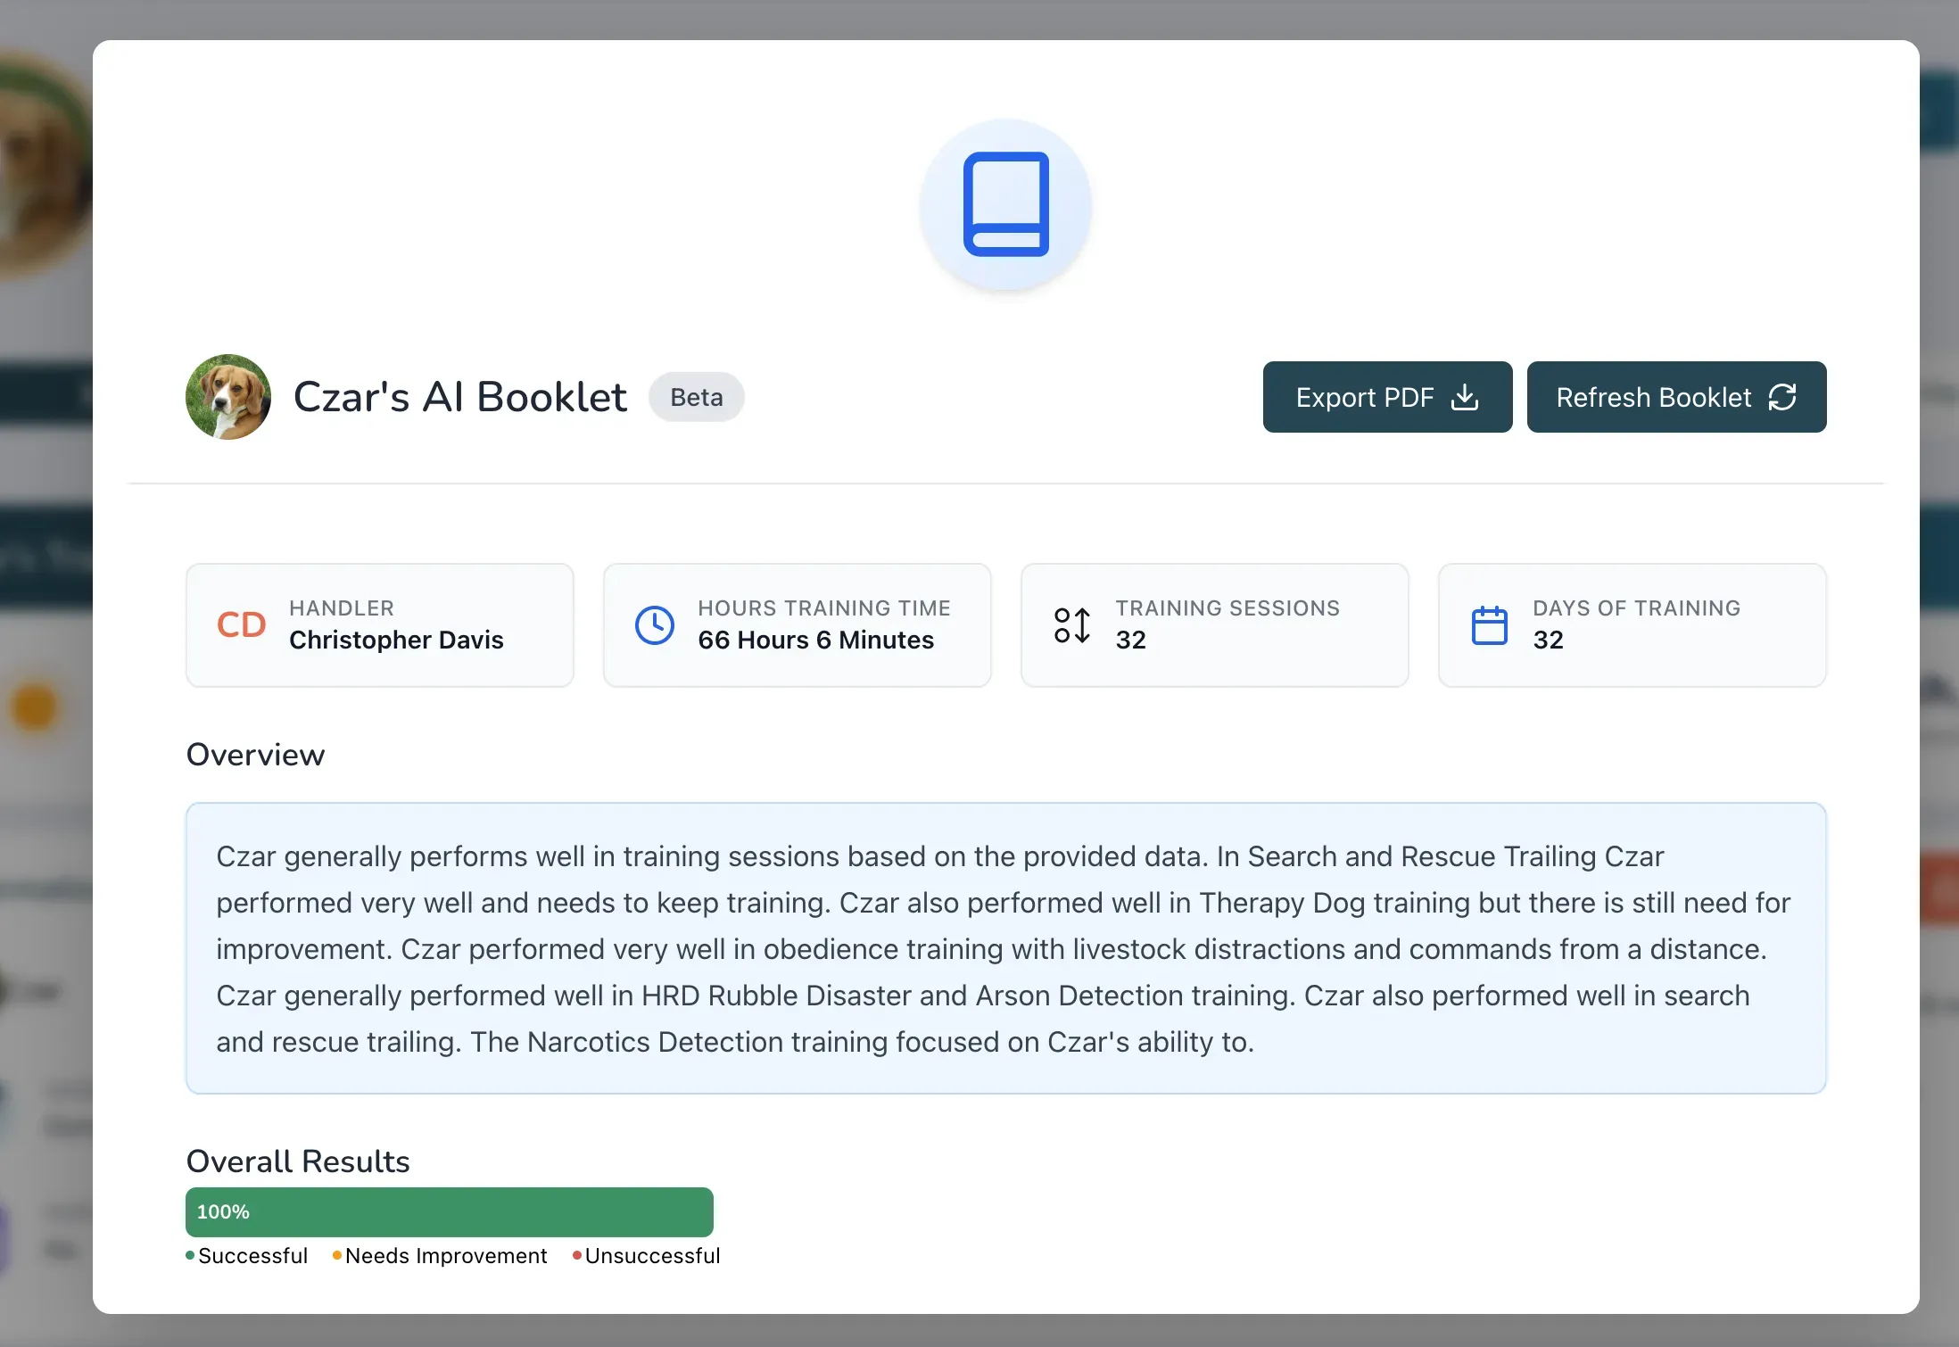Click the Overview heading
This screenshot has width=1959, height=1347.
point(255,755)
